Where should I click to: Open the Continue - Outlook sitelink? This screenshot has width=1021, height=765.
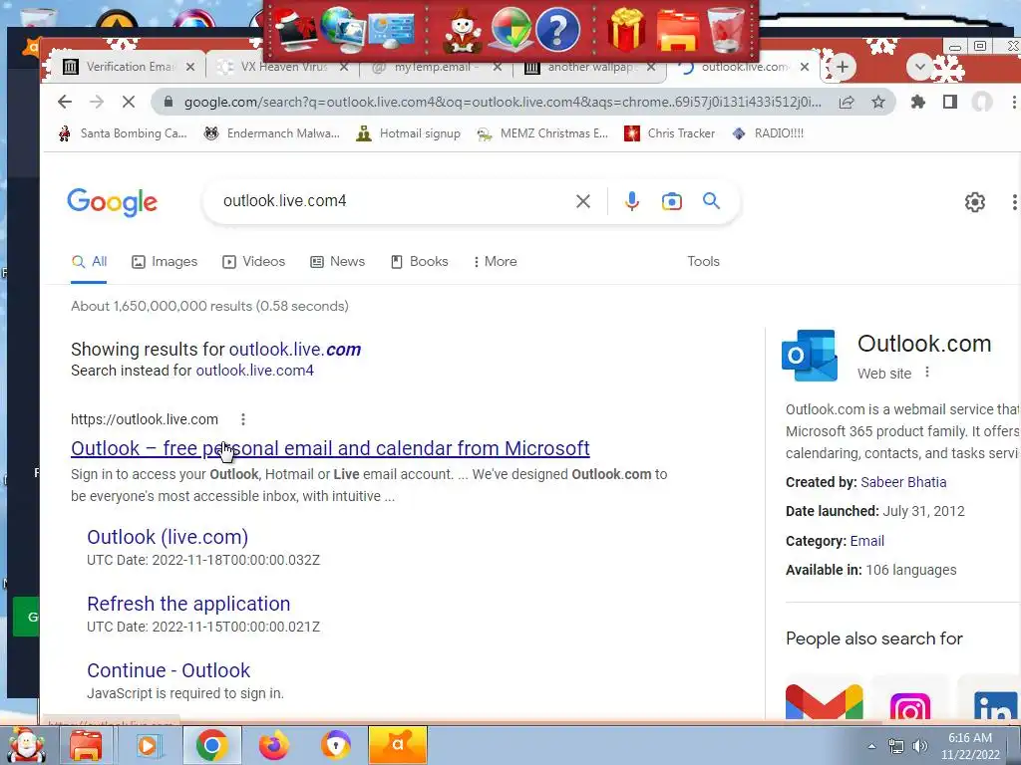[x=169, y=670]
